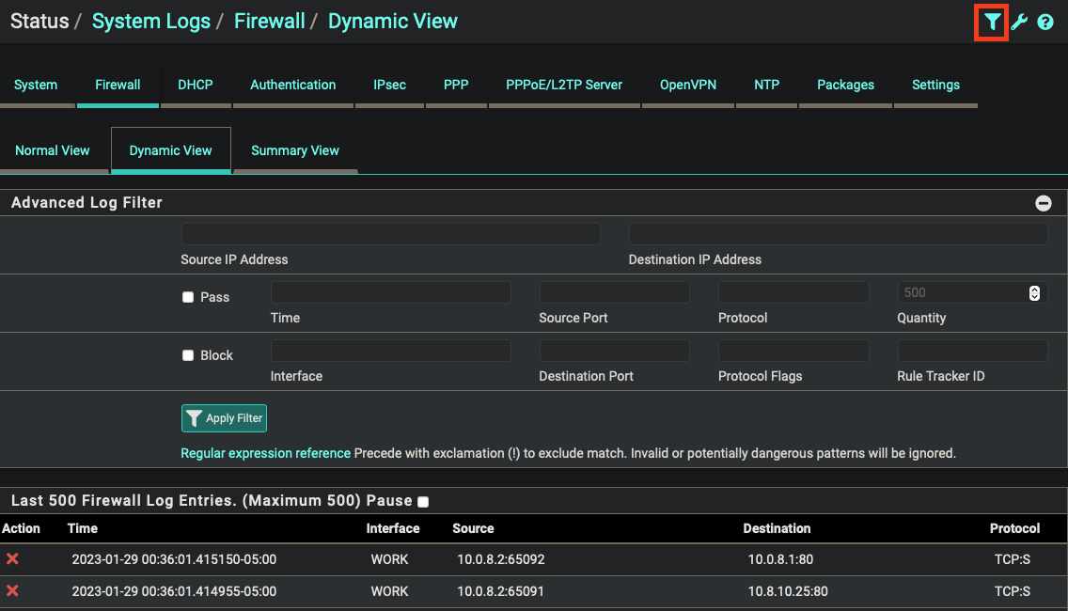1068x611 pixels.
Task: Focus the Source IP Address field
Action: coord(390,234)
